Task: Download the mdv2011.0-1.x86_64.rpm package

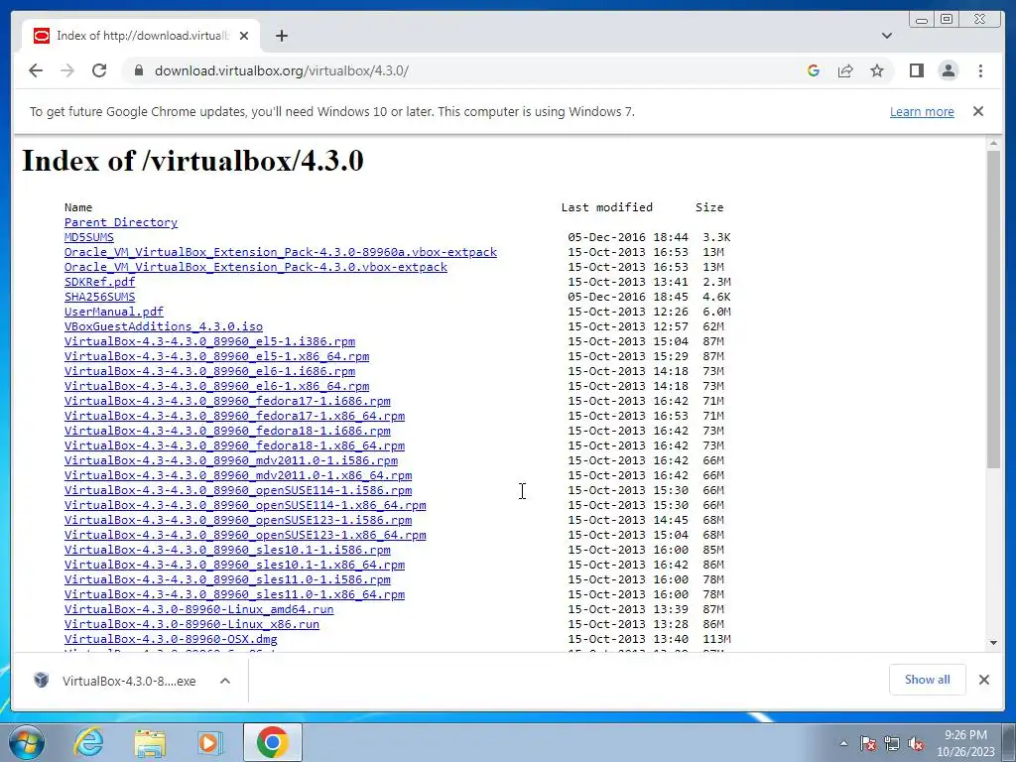Action: [x=238, y=475]
